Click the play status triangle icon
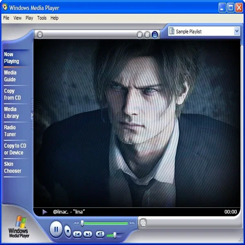This screenshot has height=245, width=245. (45, 212)
